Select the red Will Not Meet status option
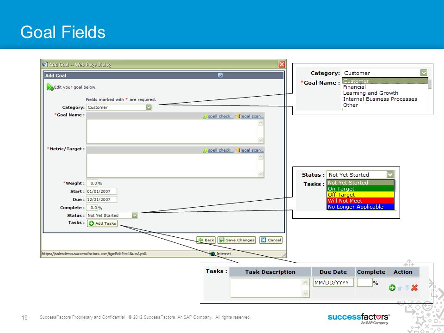Image resolution: width=444 pixels, height=333 pixels. tap(360, 200)
